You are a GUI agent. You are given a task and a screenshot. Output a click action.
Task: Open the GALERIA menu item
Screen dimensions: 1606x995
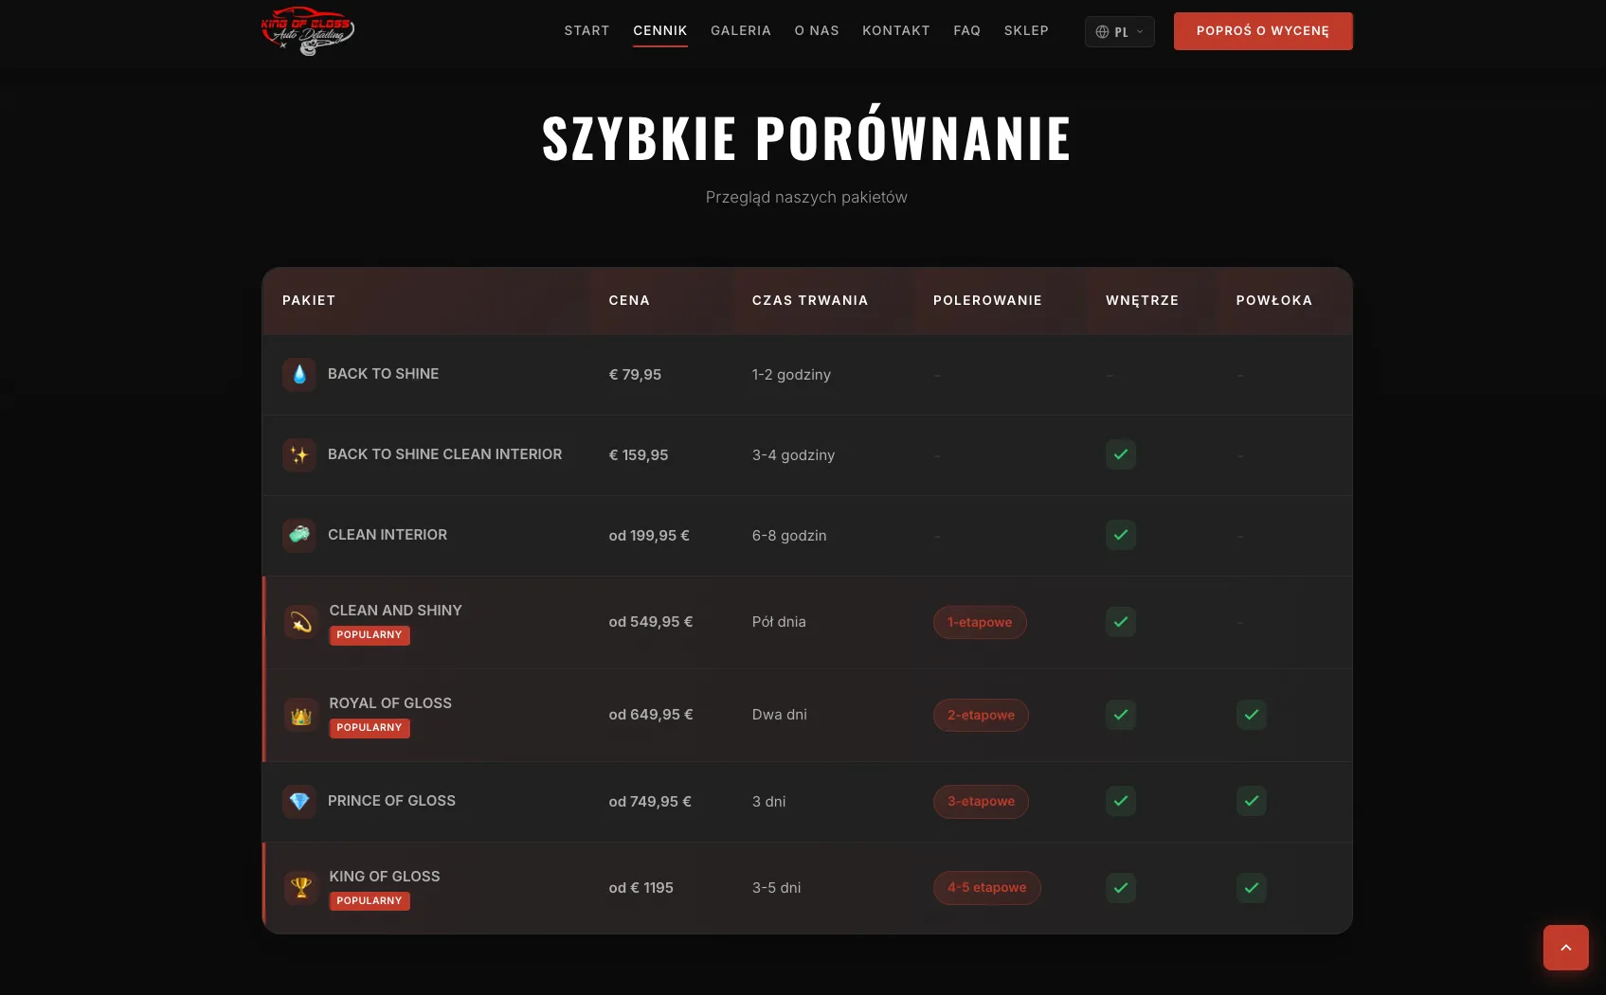pyautogui.click(x=741, y=30)
